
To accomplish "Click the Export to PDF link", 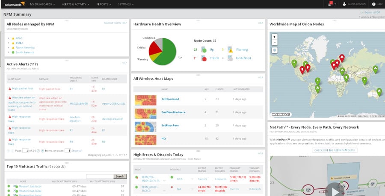I will coord(372,12).
